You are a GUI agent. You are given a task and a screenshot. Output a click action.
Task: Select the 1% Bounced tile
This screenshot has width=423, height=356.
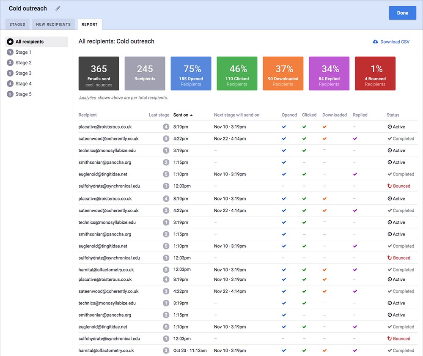pyautogui.click(x=375, y=74)
